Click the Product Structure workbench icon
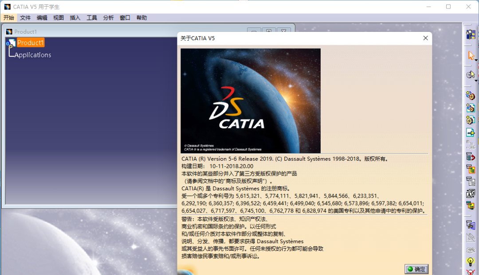Screen dimensions: 479x275 [x=471, y=34]
